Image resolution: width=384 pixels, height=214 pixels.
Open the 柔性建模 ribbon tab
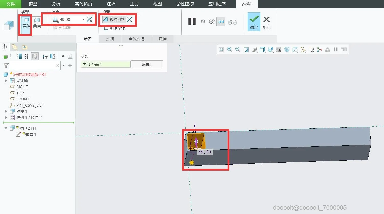click(185, 4)
